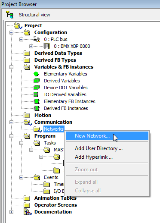
Task: Click the Configuration folder icon
Action: pos(27,32)
